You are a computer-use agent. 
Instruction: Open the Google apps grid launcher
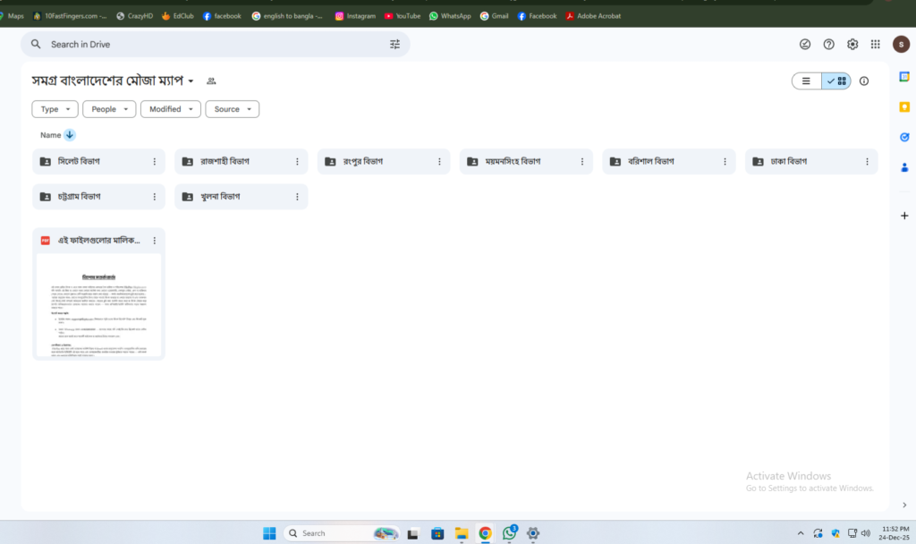pos(876,44)
